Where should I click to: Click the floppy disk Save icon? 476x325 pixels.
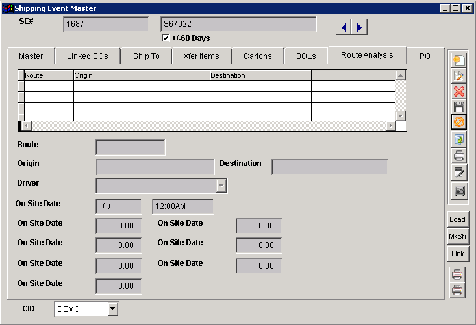point(459,106)
